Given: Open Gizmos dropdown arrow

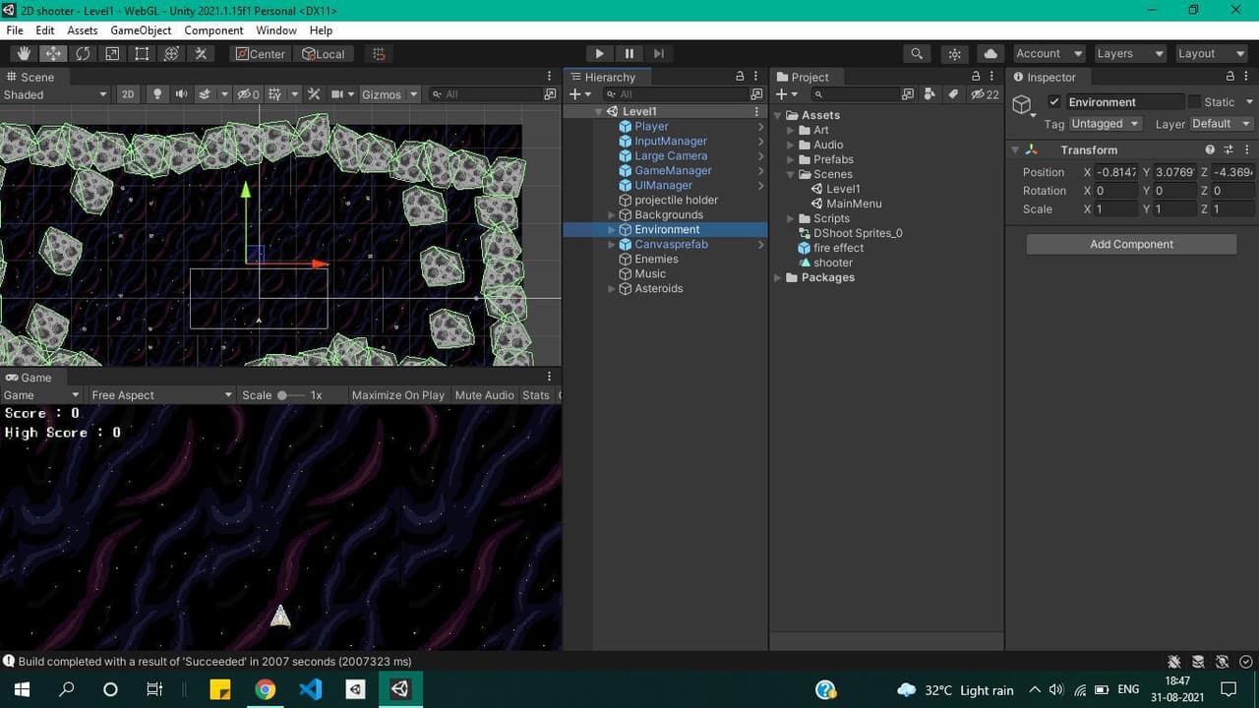Looking at the screenshot, I should point(414,94).
